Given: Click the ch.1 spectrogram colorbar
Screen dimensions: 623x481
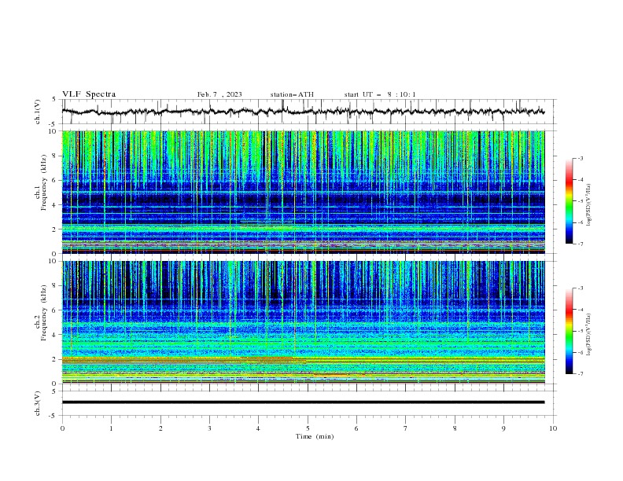Looking at the screenshot, I should coord(569,201).
